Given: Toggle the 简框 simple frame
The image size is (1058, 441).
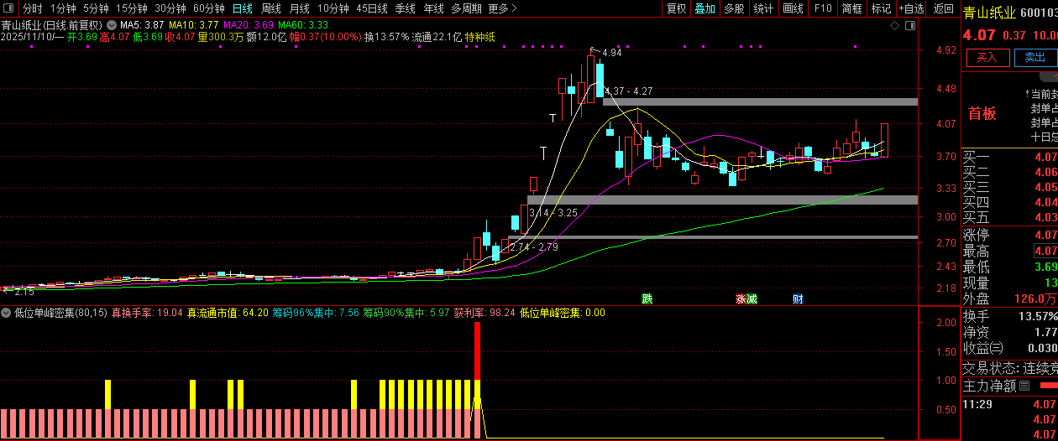Looking at the screenshot, I should (x=851, y=8).
